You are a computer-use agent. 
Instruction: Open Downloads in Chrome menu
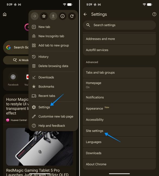(53, 77)
